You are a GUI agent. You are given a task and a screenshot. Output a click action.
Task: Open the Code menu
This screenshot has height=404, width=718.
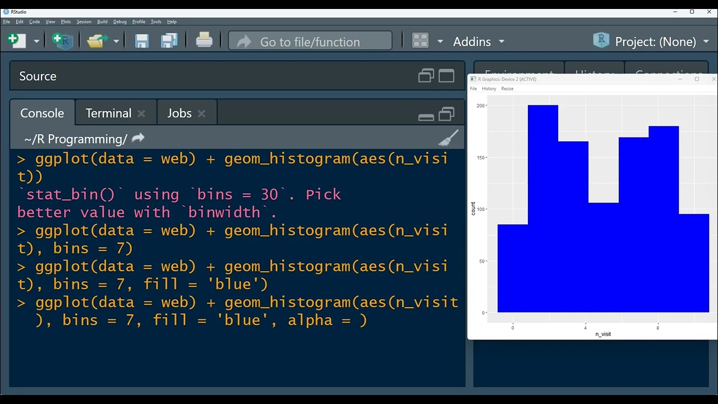coord(35,22)
